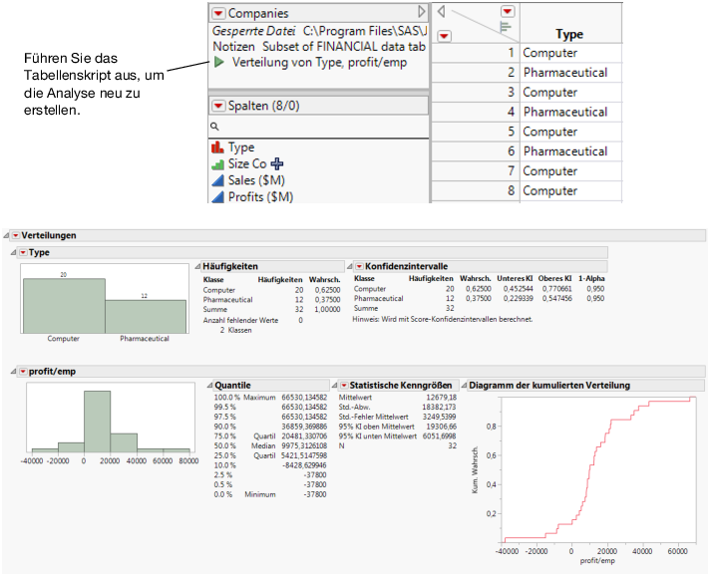This screenshot has width=710, height=576.
Task: Open the Konfidenzintervalle red triangle menu
Action: [359, 266]
